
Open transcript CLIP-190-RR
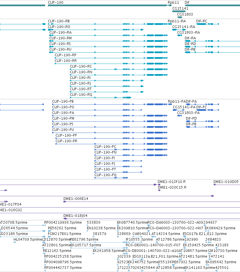click(66, 61)
